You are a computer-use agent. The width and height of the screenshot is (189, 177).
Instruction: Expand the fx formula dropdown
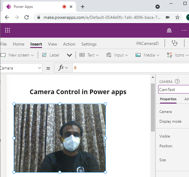click(x=66, y=68)
